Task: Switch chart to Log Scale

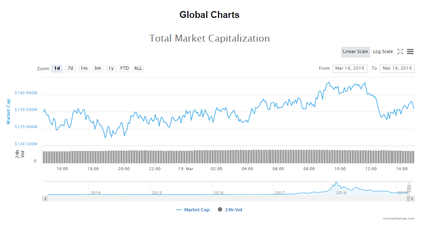Action: 383,52
